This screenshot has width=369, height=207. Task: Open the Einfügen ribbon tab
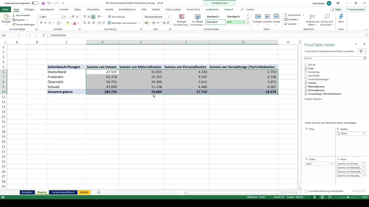pos(29,9)
